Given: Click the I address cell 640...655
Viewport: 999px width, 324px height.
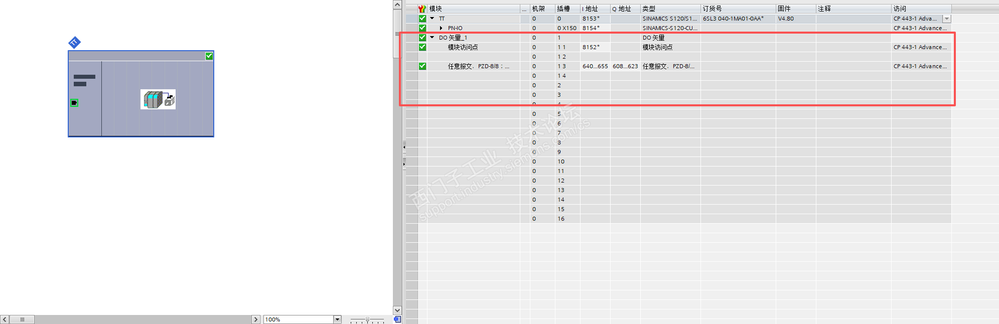Looking at the screenshot, I should [595, 66].
